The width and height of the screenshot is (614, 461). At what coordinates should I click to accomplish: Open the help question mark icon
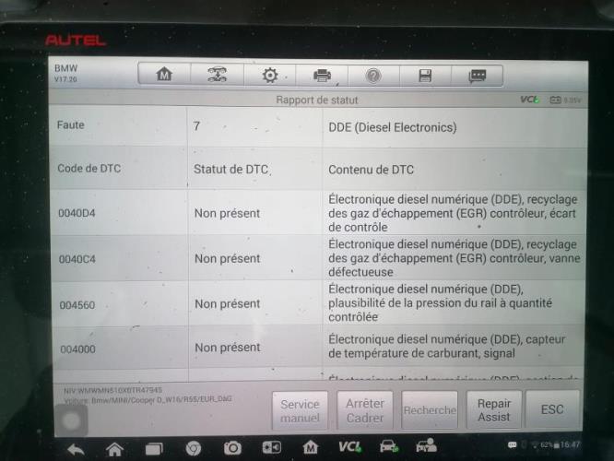(373, 75)
